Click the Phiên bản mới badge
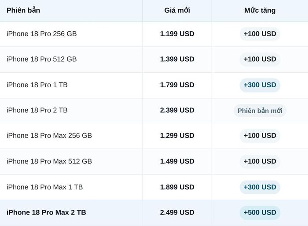308x226 pixels. 260,111
